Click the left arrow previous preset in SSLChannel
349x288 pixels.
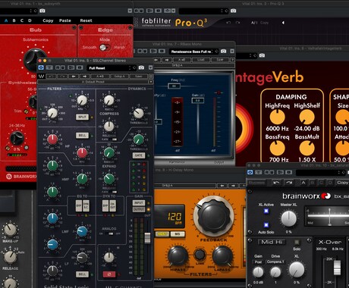pyautogui.click(x=74, y=76)
